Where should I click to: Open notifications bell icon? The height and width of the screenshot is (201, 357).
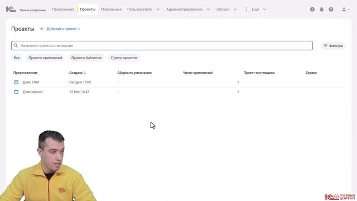pos(321,9)
